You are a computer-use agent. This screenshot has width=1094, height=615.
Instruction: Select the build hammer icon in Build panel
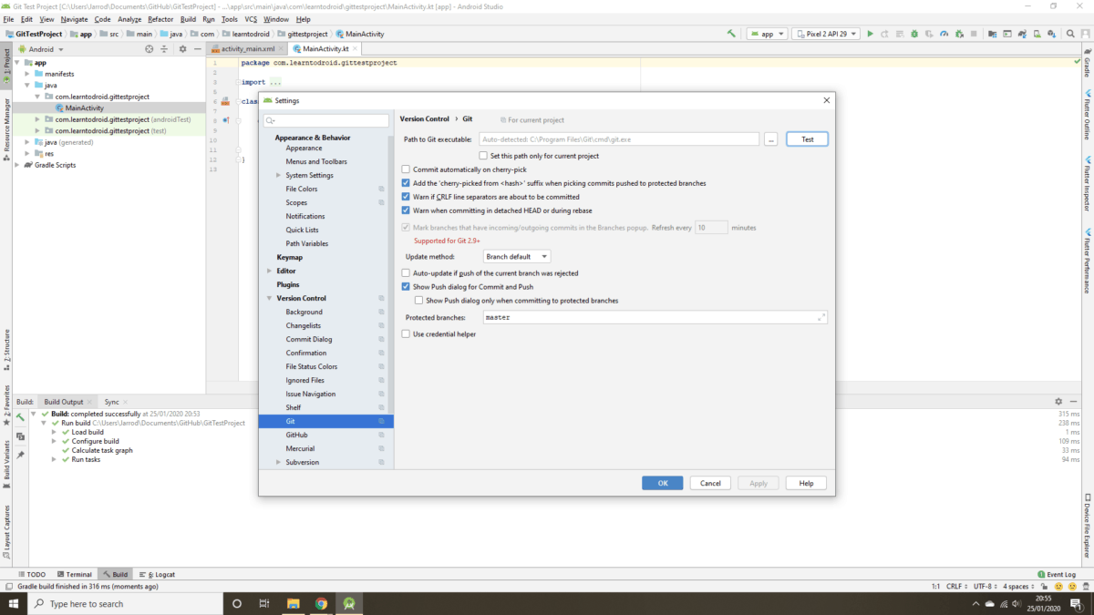[x=20, y=417]
